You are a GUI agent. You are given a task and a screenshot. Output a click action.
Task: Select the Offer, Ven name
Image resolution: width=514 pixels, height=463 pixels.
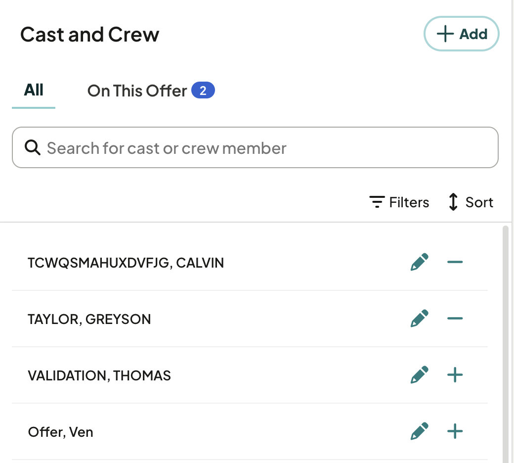tap(61, 432)
